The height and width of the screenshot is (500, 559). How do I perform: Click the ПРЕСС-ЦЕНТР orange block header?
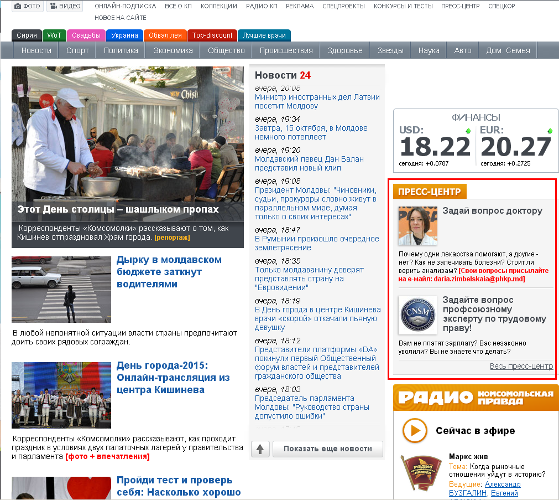click(x=430, y=192)
